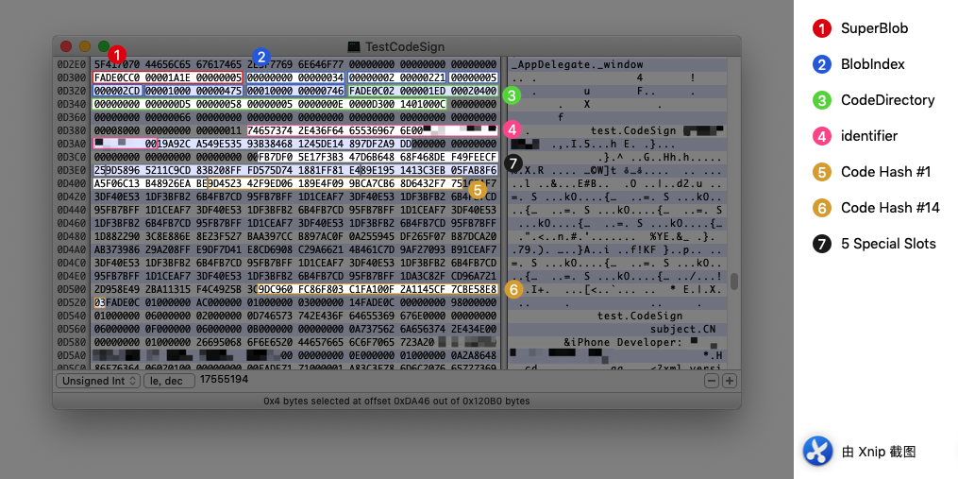Click the plus button in the inspector row
958x479 pixels.
pyautogui.click(x=729, y=381)
